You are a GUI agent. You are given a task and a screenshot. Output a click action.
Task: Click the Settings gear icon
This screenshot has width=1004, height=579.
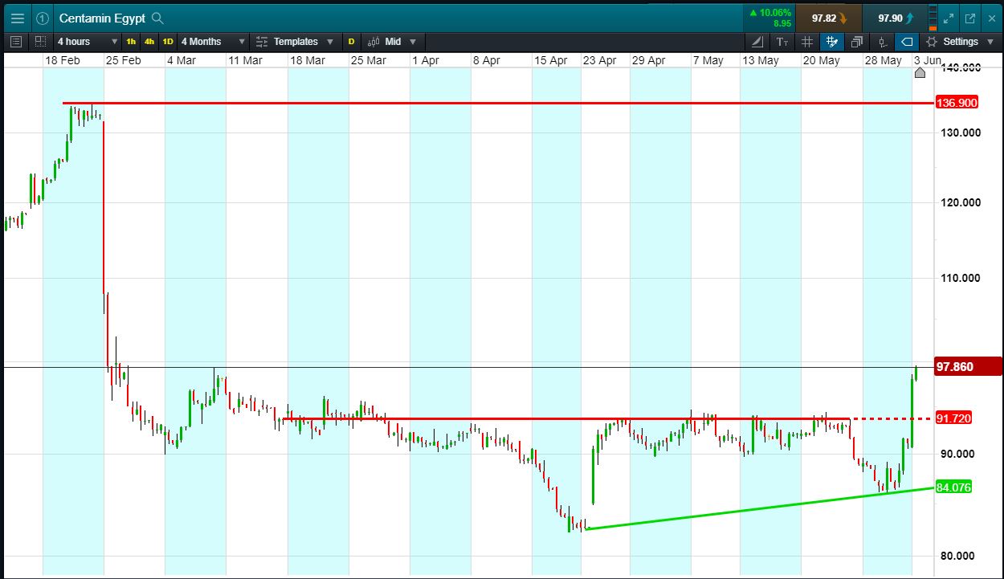click(x=932, y=41)
